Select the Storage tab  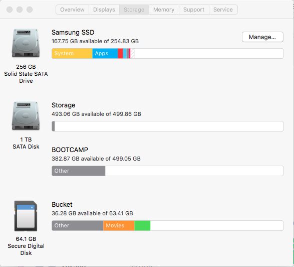pos(134,10)
